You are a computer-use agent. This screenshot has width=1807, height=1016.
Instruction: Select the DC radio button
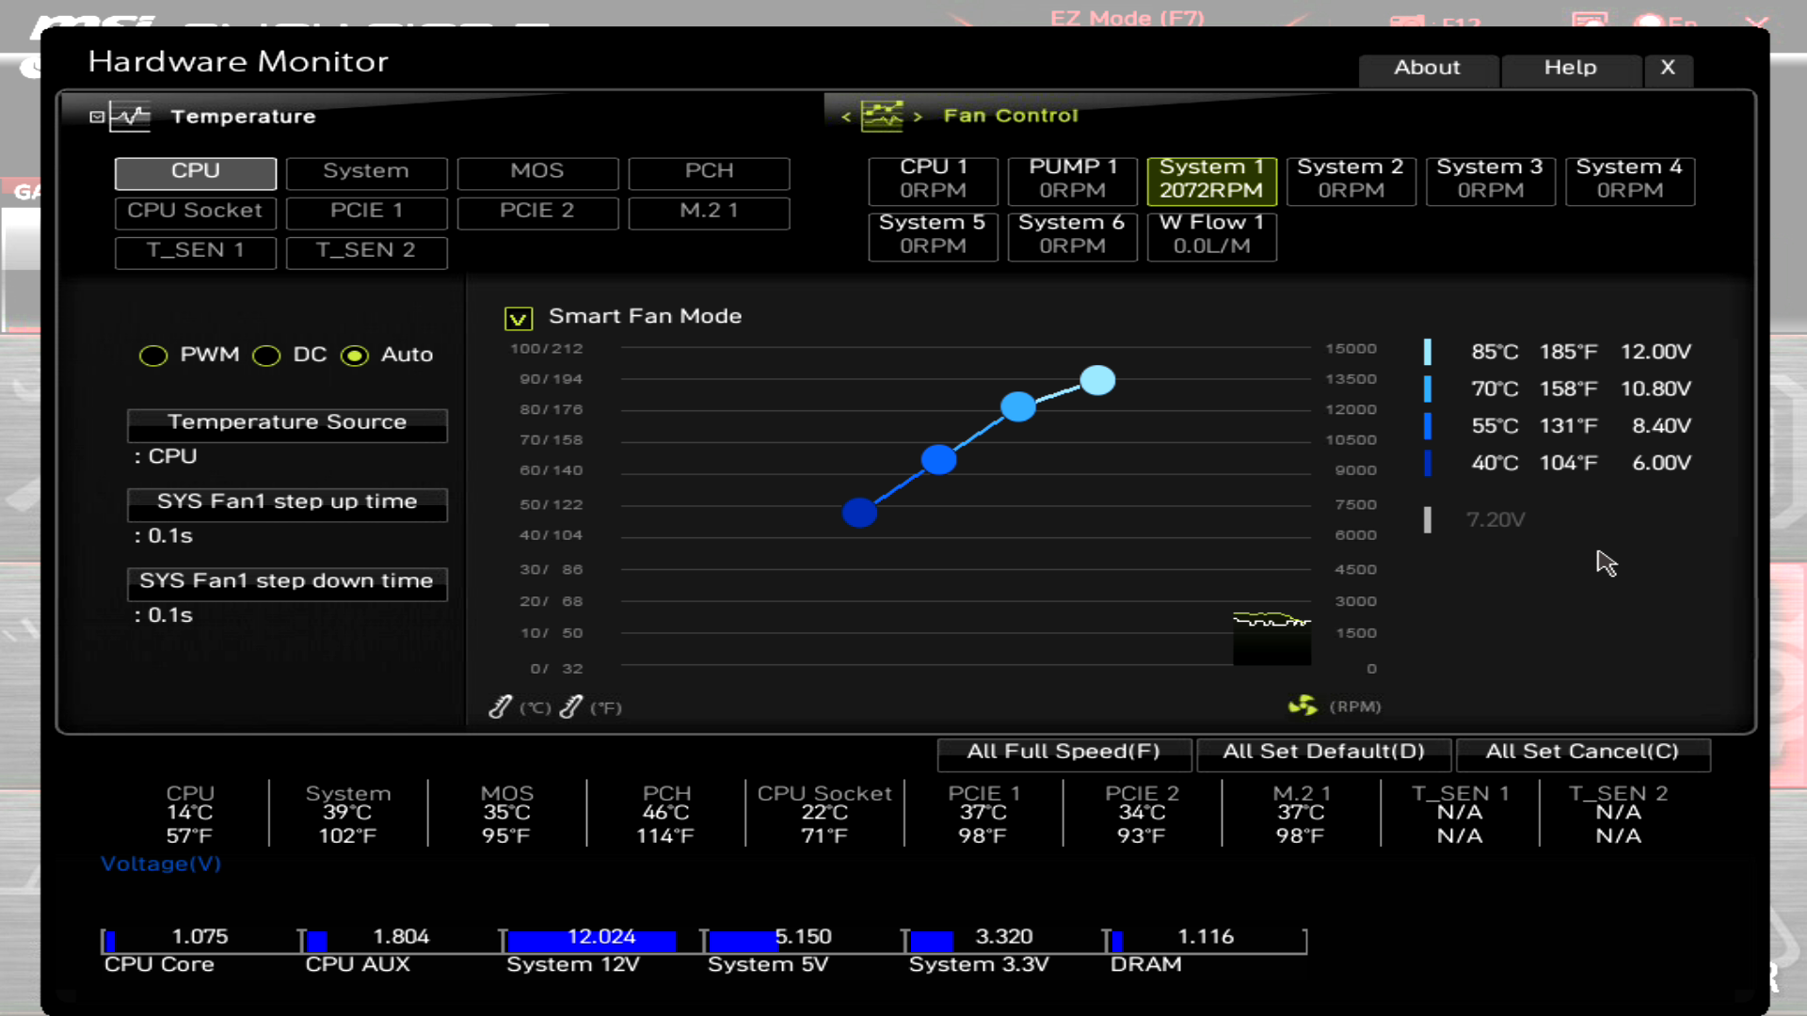click(266, 356)
